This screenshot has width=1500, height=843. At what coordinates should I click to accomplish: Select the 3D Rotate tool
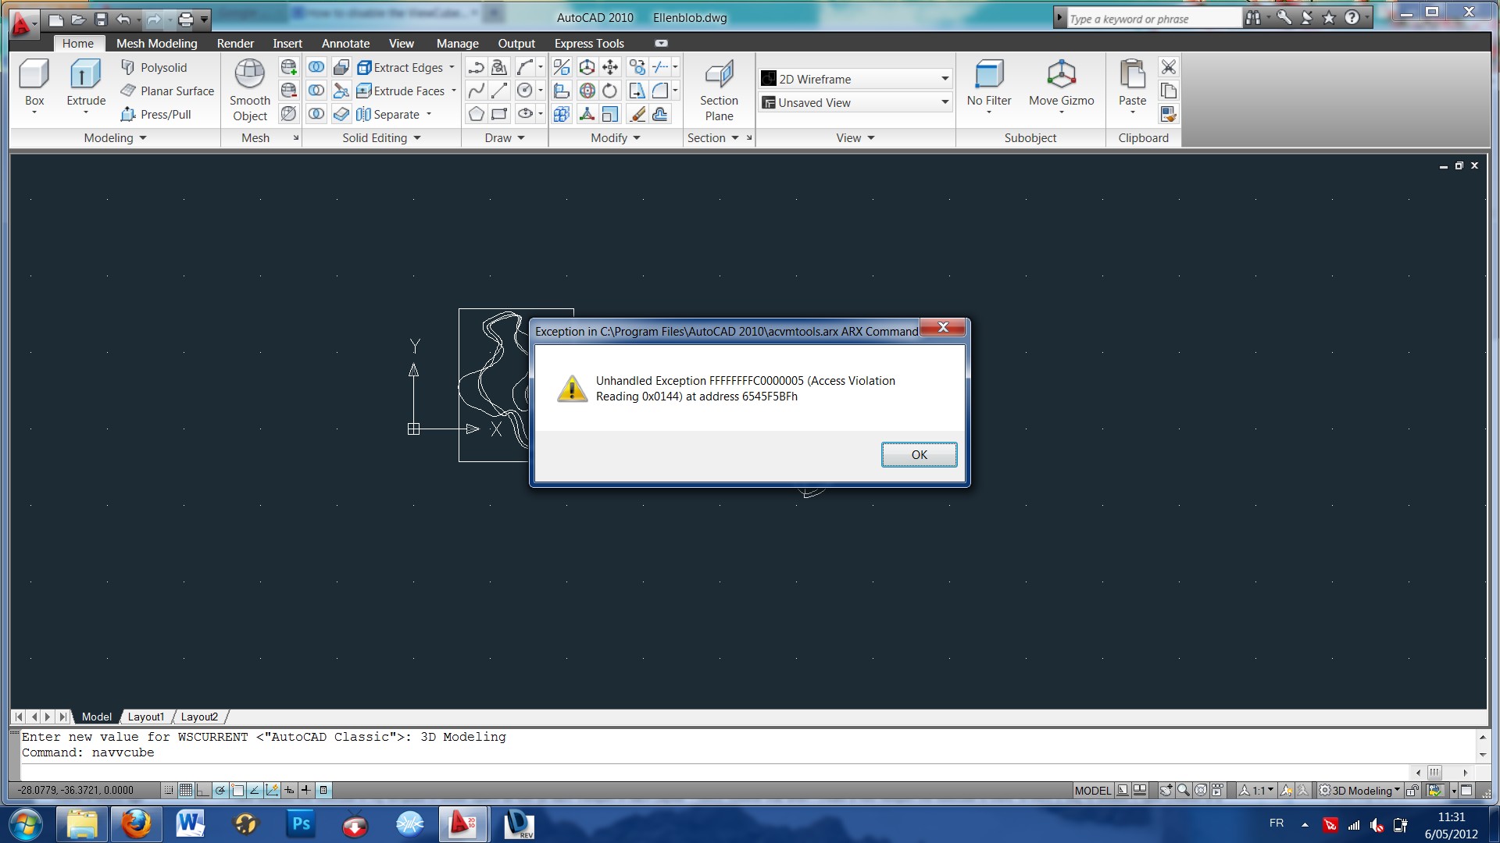click(x=587, y=91)
